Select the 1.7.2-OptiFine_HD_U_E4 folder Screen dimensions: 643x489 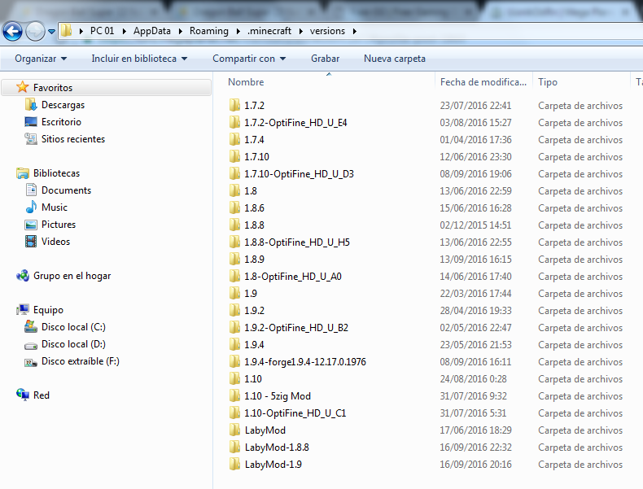coord(295,123)
